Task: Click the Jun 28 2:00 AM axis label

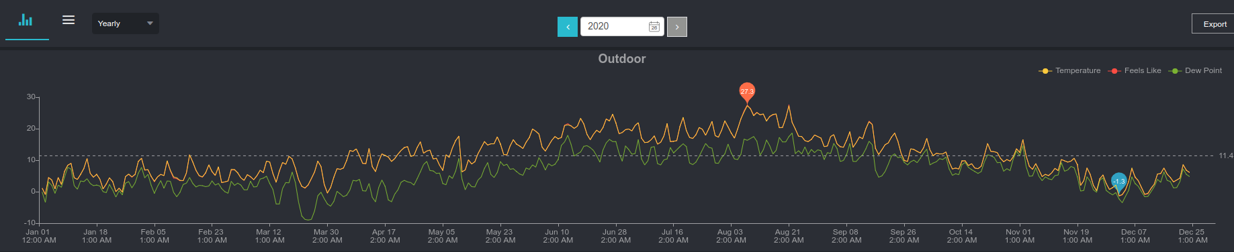Action: pyautogui.click(x=615, y=236)
